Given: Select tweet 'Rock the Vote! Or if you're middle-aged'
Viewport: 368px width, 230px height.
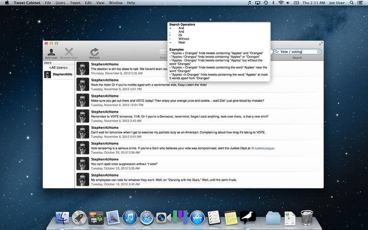Looking at the screenshot, I should click(x=199, y=85).
